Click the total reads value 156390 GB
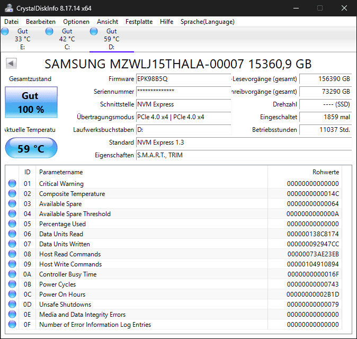Screen dimensions: 357x339 pos(326,79)
